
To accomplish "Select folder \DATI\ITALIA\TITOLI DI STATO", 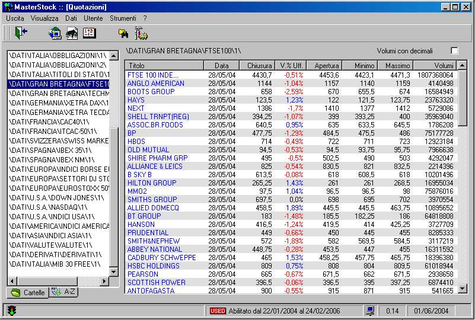I will [x=59, y=74].
